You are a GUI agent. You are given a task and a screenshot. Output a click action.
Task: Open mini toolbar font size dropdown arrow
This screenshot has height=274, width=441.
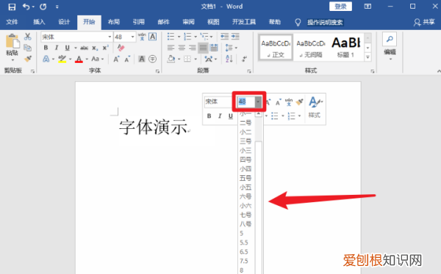pos(258,102)
